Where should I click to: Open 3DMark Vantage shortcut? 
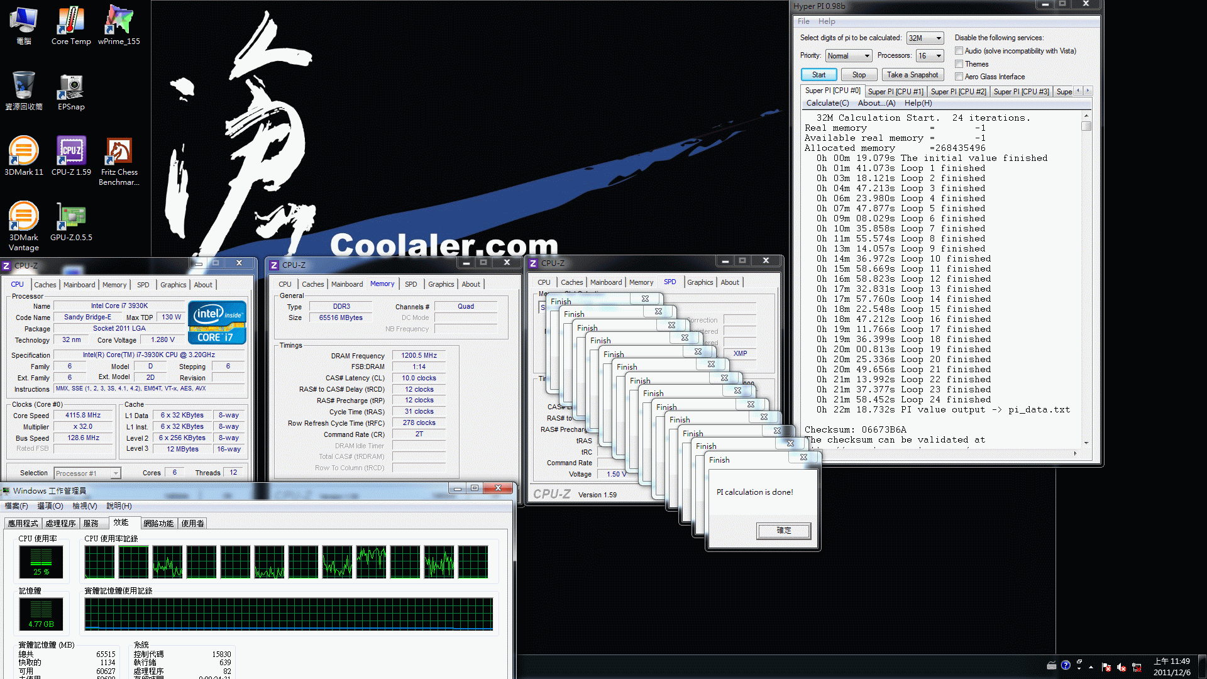23,226
